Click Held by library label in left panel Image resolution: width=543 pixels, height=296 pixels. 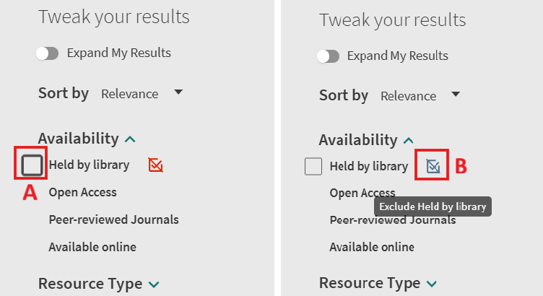(x=89, y=165)
